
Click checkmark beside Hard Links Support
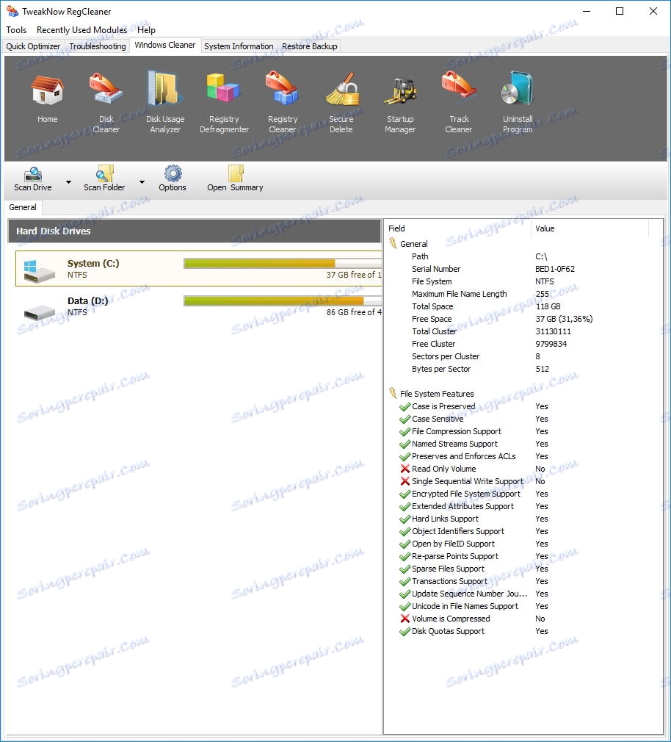click(x=405, y=519)
